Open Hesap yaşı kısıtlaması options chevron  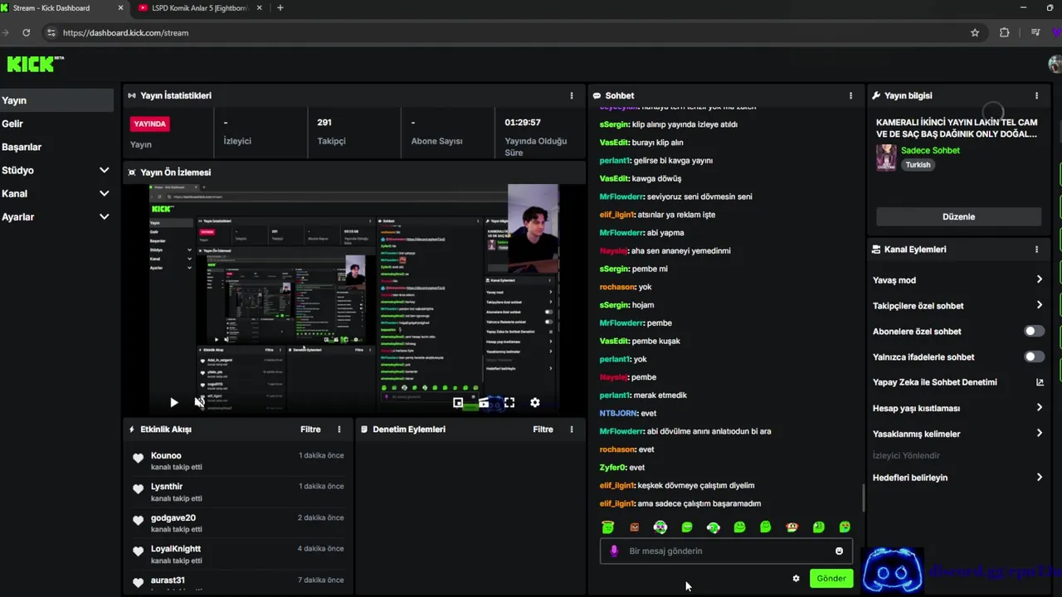click(x=1040, y=408)
